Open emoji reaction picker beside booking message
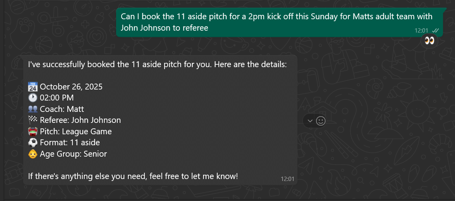The image size is (455, 201). [x=321, y=121]
